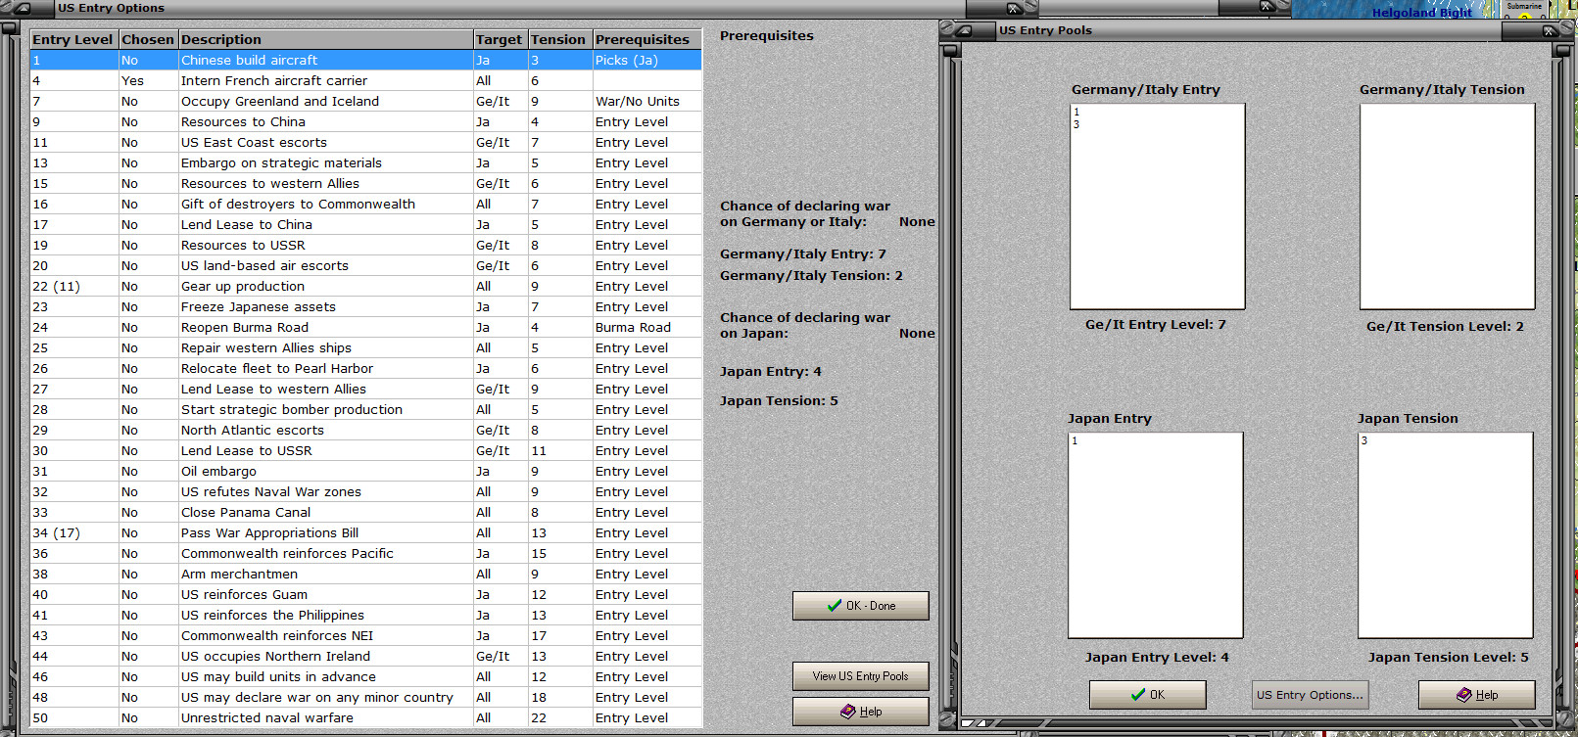This screenshot has height=737, width=1578.
Task: Select 'Intern French aircraft carrier' row
Action: 366,80
